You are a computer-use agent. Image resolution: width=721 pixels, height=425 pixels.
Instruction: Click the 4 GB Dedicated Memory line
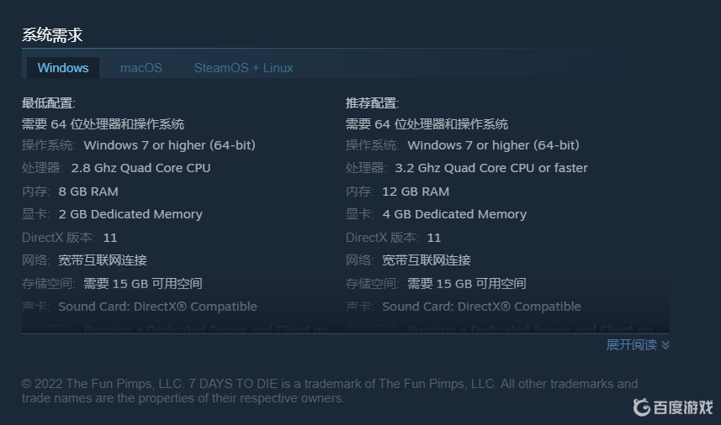[454, 214]
